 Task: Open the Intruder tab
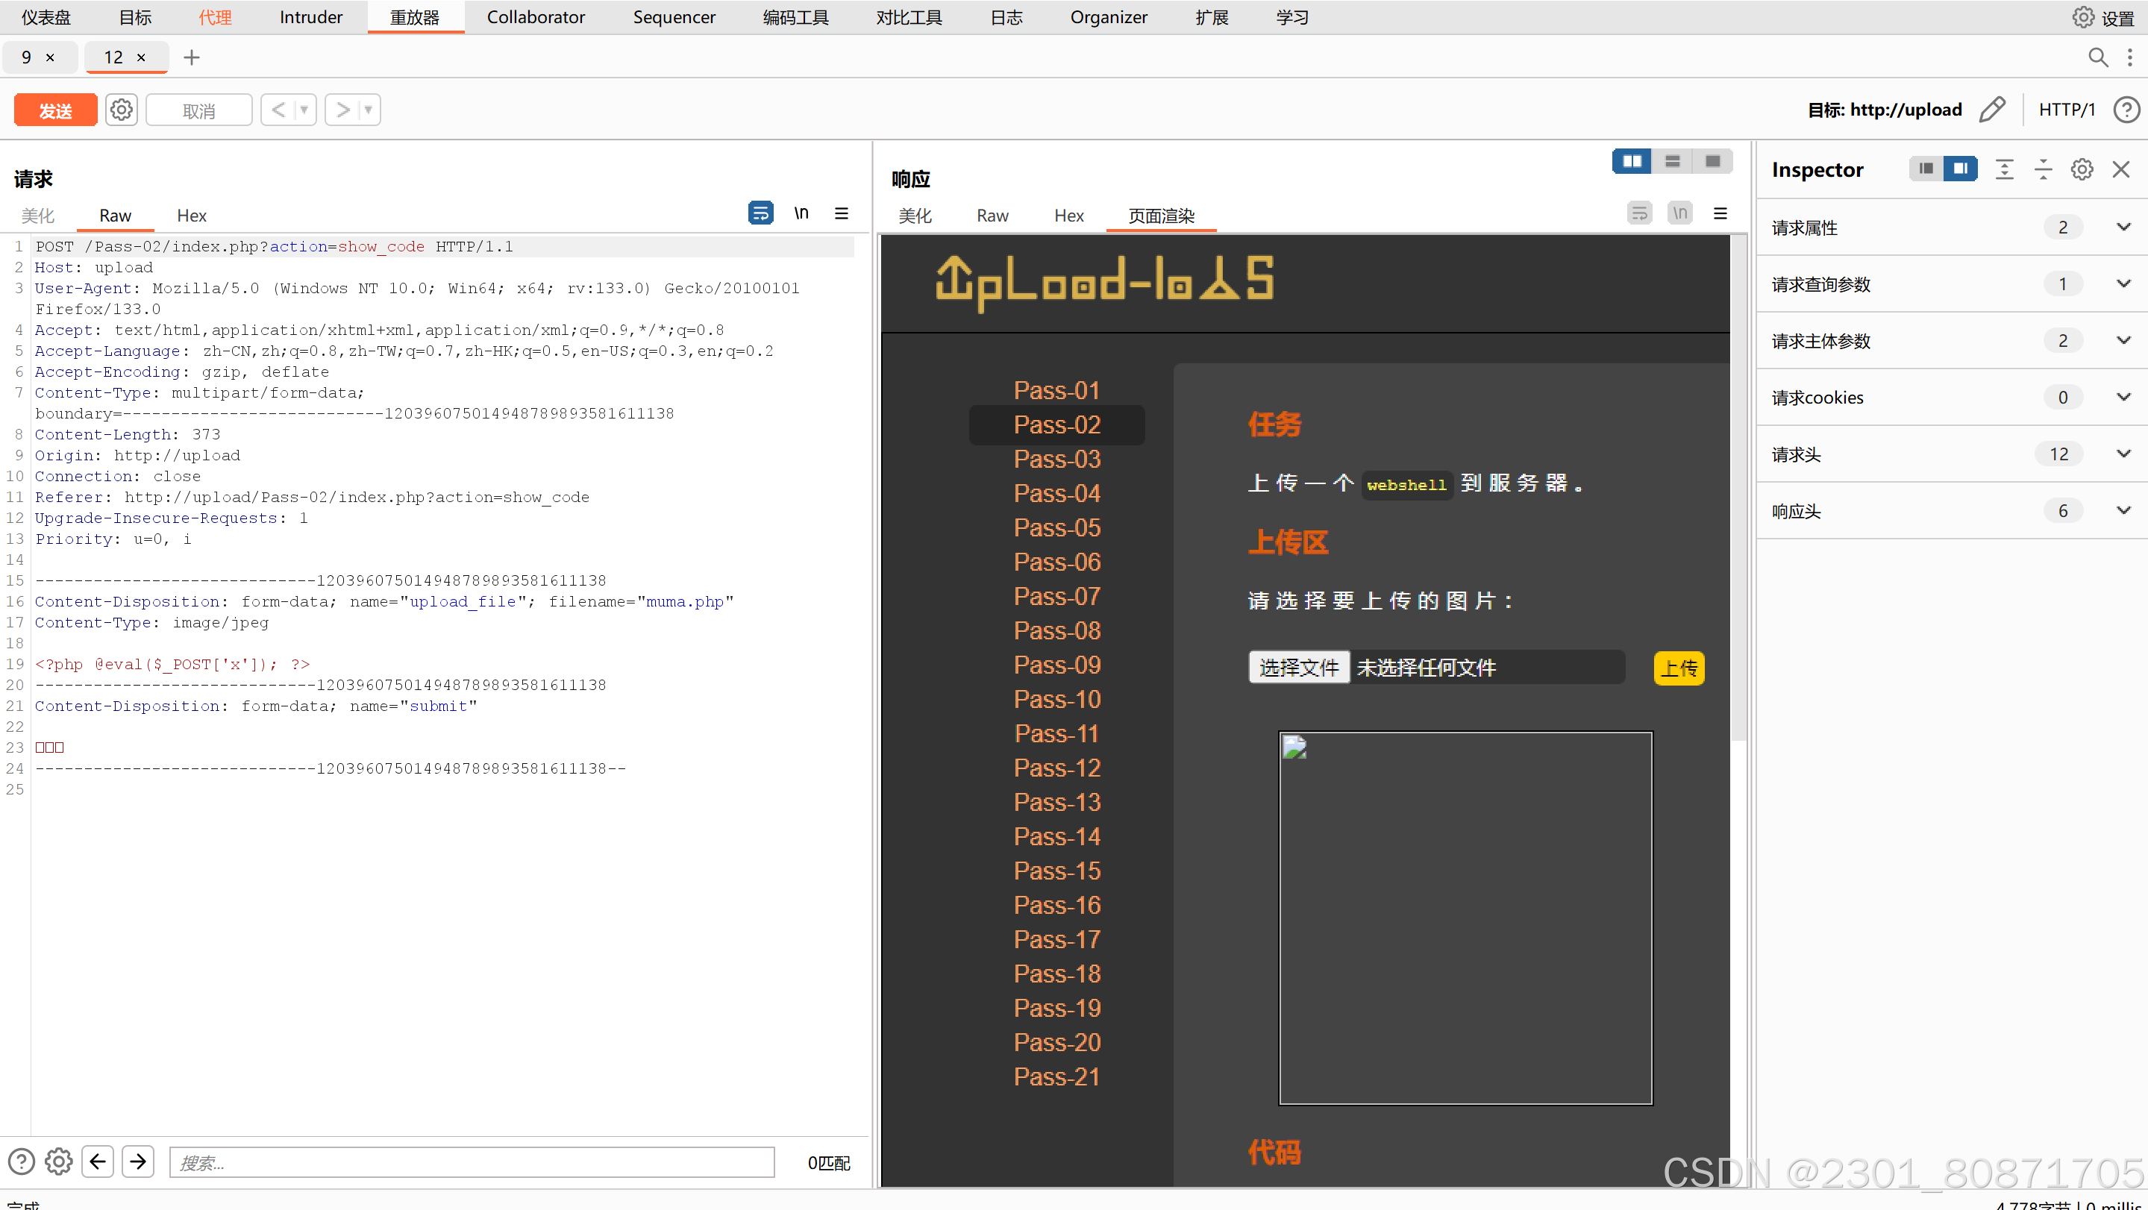coord(311,17)
